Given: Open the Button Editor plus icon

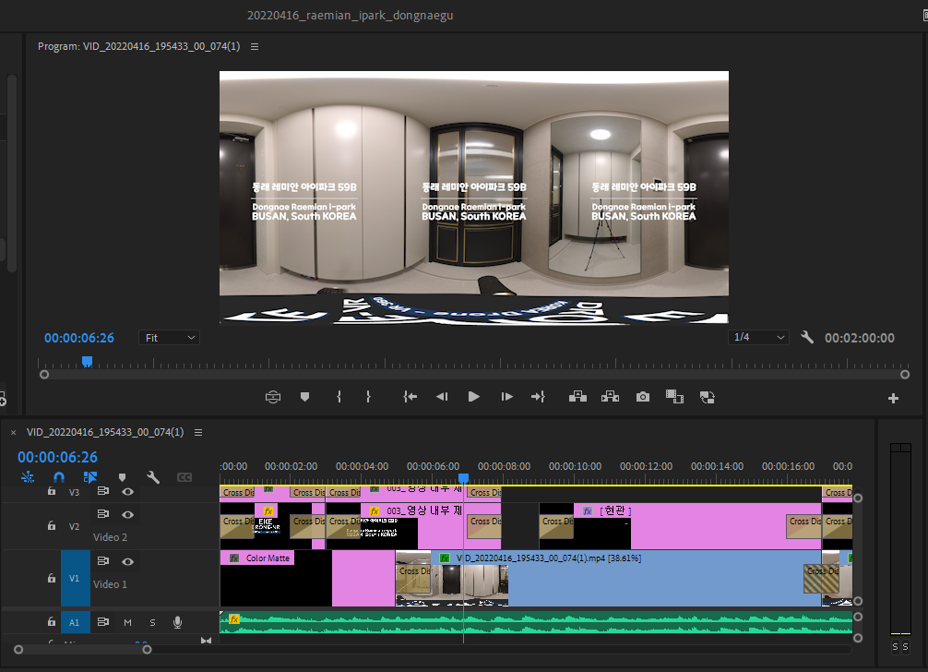Looking at the screenshot, I should (894, 399).
